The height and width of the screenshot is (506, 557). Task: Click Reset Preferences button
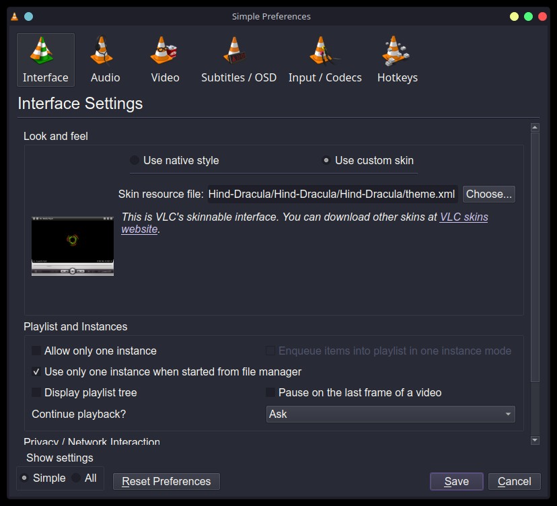coord(166,481)
